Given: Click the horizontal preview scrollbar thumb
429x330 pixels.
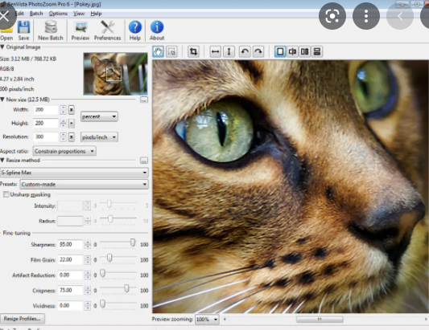Looking at the screenshot, I should pos(320,319).
